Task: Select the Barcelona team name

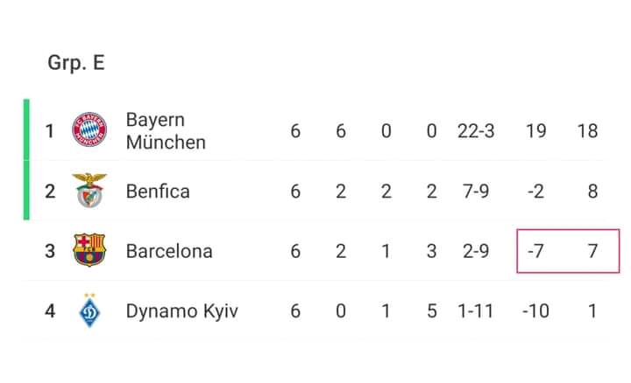Action: tap(169, 251)
